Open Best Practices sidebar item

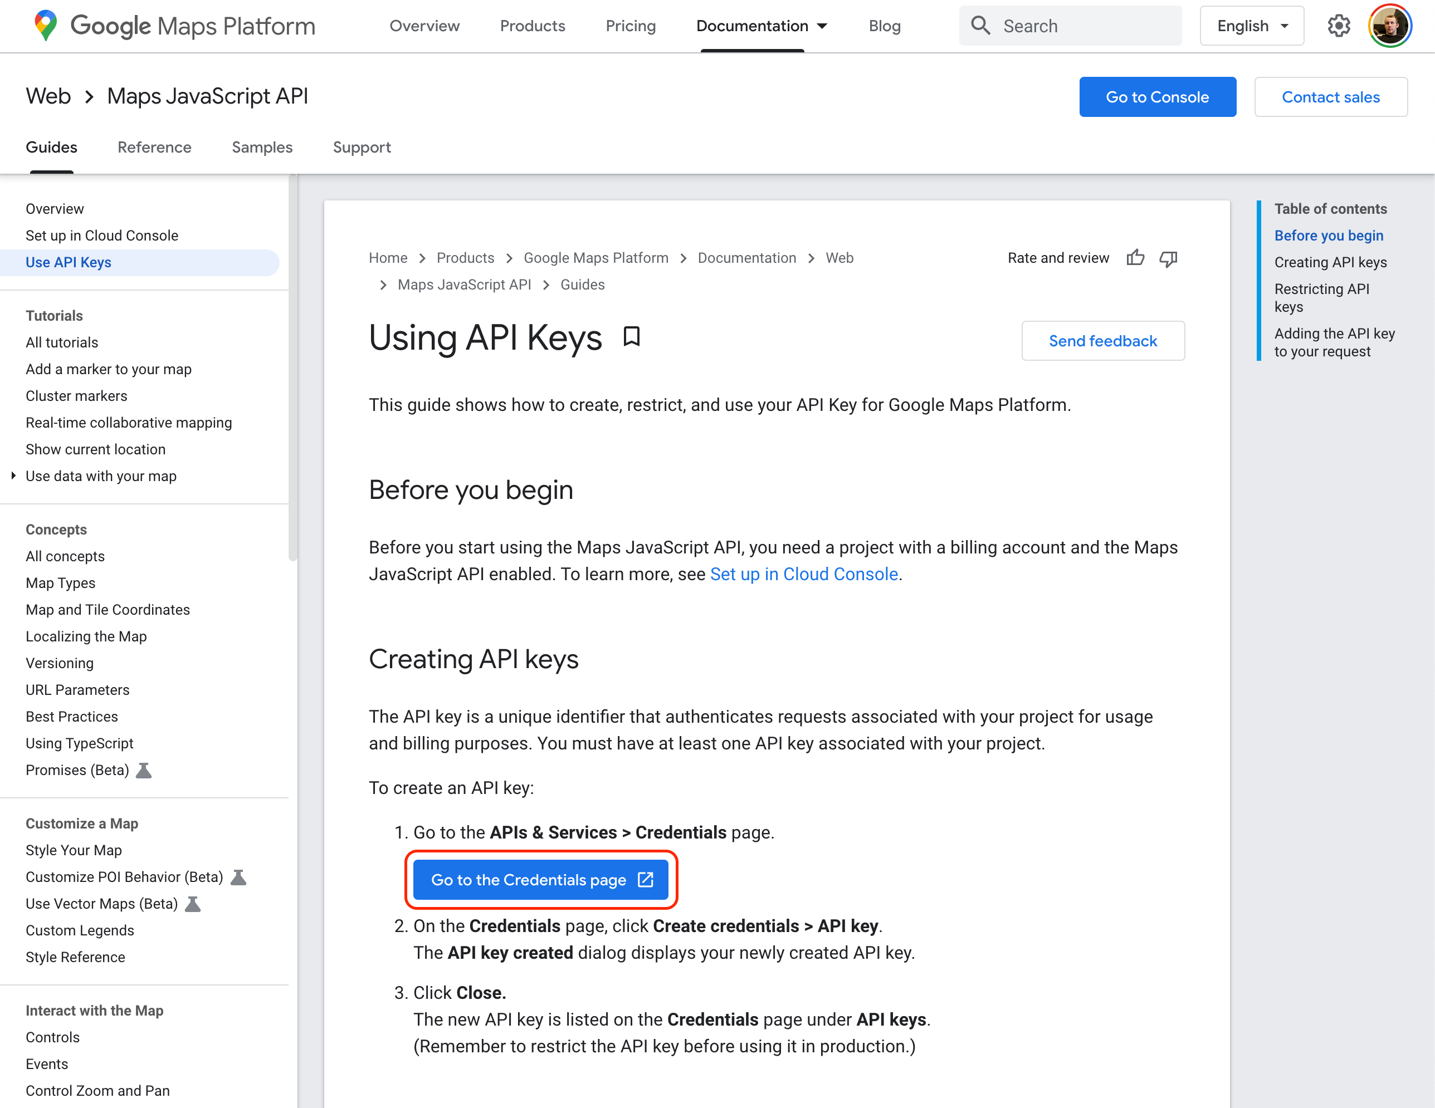click(72, 717)
